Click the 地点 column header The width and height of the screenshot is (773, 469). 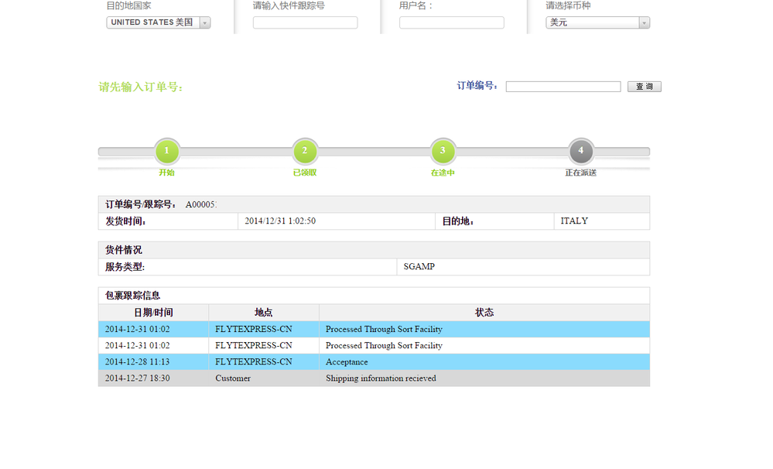coord(263,313)
